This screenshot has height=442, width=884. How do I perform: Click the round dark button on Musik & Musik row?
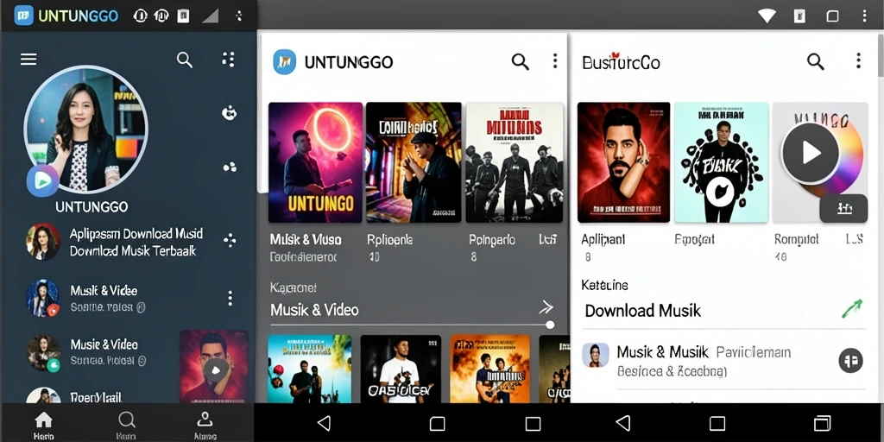(850, 360)
